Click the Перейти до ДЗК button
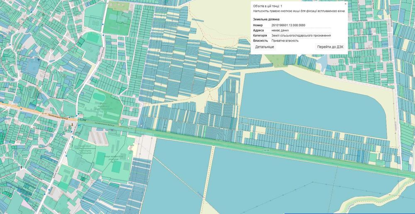 (x=330, y=47)
